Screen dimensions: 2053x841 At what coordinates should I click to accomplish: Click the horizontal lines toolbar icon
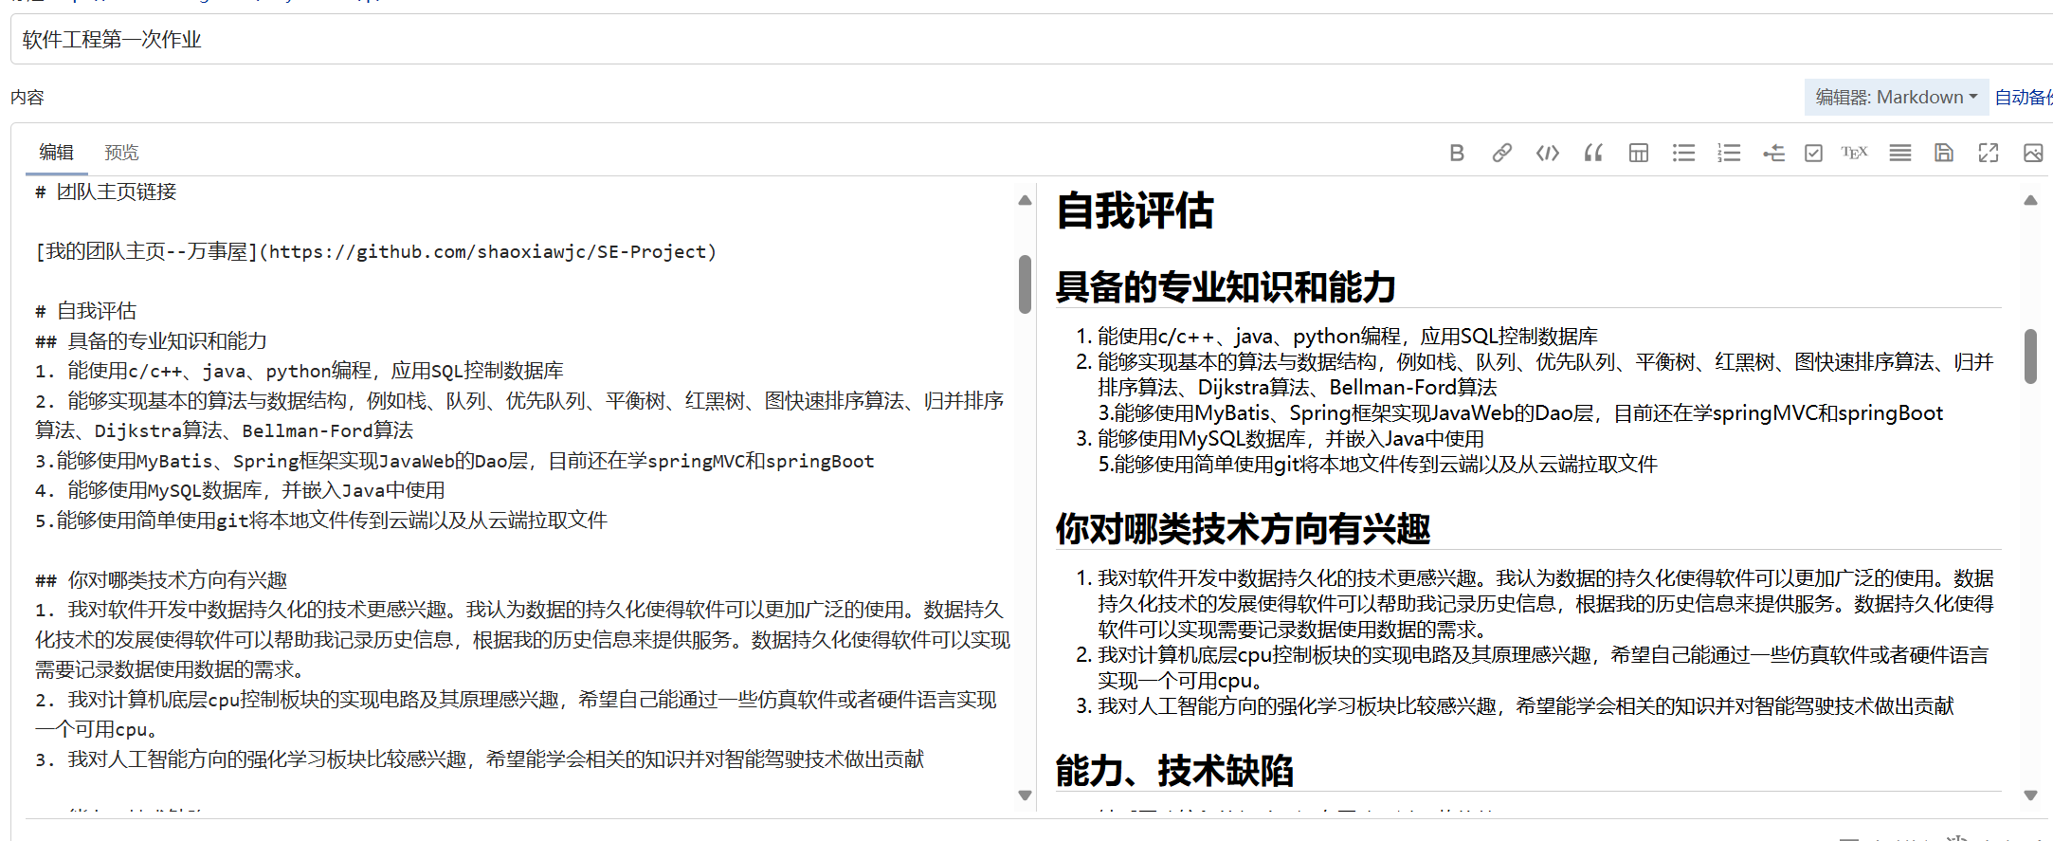tap(1900, 153)
